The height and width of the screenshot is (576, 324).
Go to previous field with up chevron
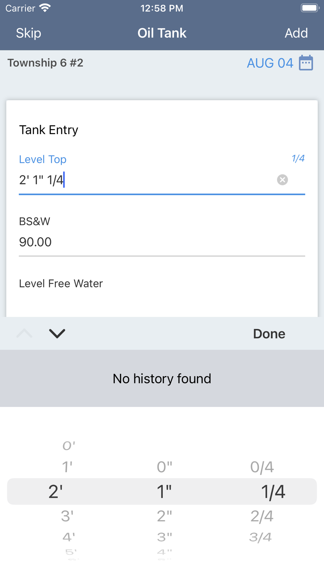pyautogui.click(x=24, y=333)
